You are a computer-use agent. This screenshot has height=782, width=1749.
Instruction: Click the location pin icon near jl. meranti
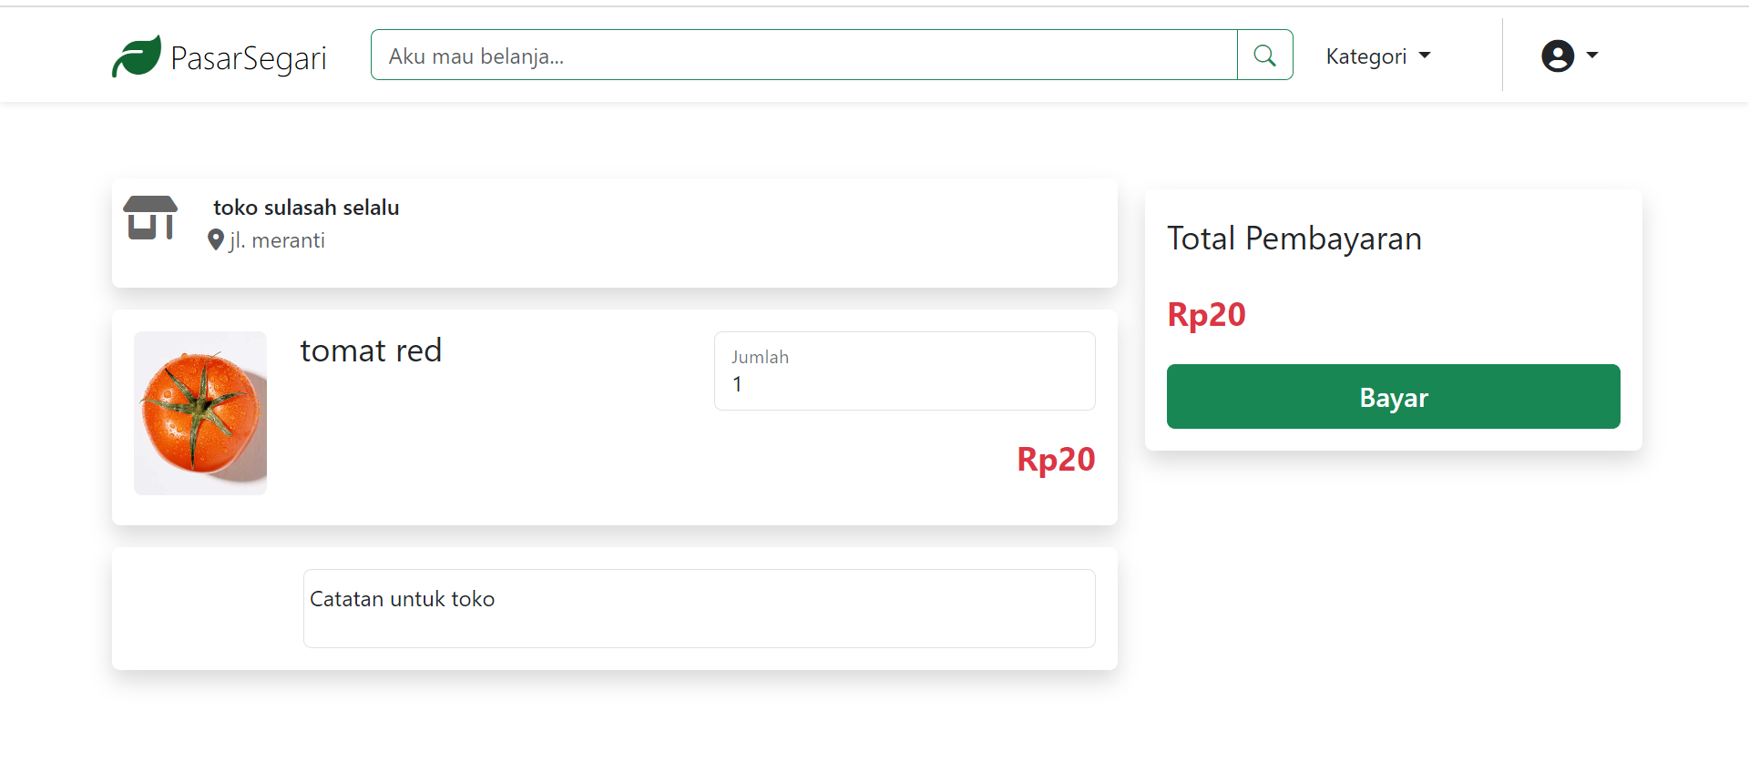215,240
